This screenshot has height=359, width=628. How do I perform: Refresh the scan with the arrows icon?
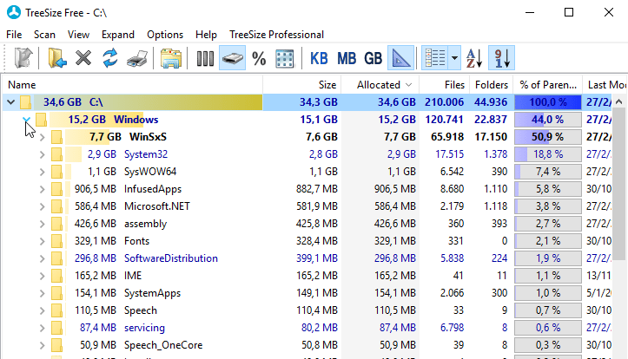tap(109, 59)
